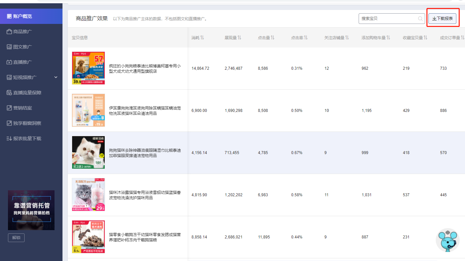Click the 商品推广 bag icon

[9, 32]
